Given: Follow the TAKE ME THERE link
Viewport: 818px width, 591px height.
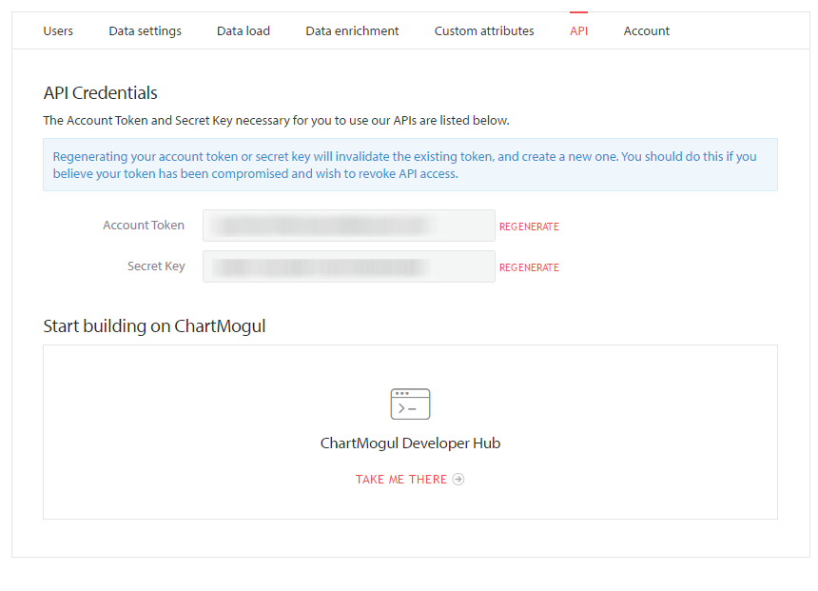Looking at the screenshot, I should click(401, 480).
